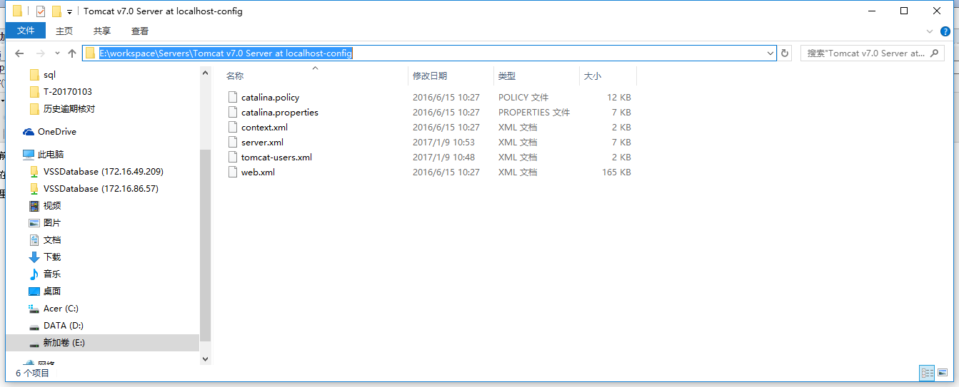Click the web.xml file icon
The width and height of the screenshot is (959, 387).
[232, 172]
